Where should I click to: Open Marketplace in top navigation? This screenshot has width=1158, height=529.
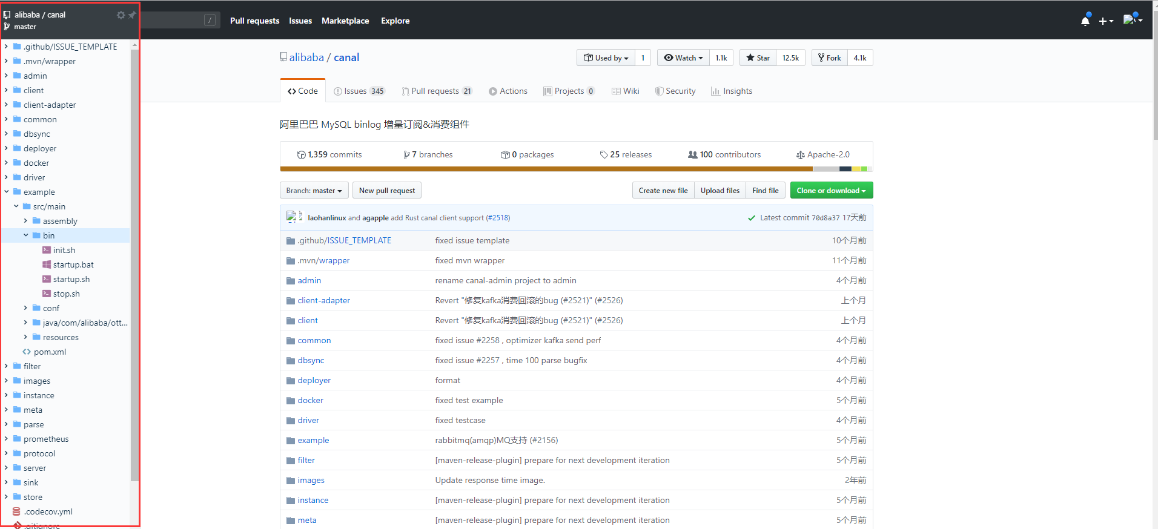(x=345, y=21)
